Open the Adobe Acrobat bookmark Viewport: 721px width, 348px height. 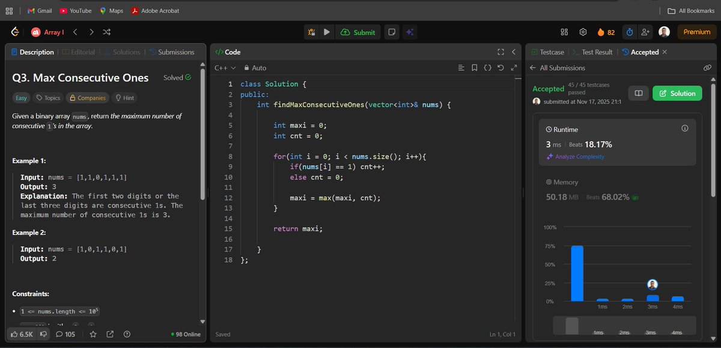pyautogui.click(x=155, y=11)
